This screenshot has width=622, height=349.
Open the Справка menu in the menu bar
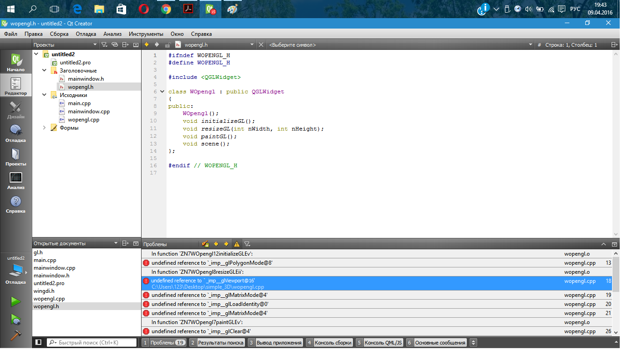pos(201,34)
